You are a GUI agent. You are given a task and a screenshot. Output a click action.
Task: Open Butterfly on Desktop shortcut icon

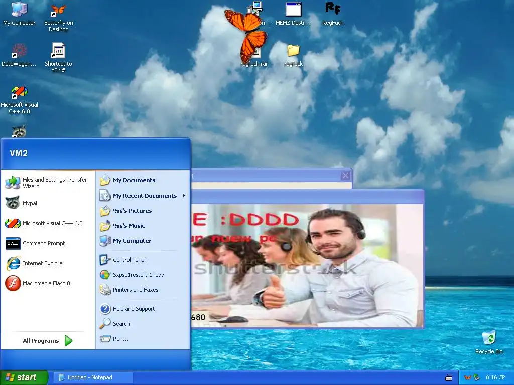pyautogui.click(x=58, y=18)
